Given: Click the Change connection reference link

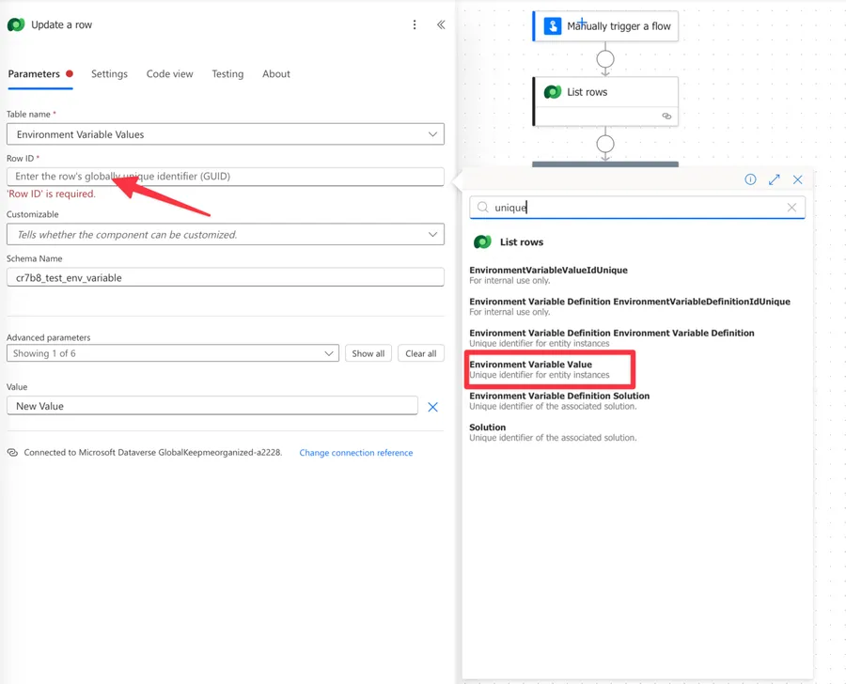Looking at the screenshot, I should pyautogui.click(x=355, y=453).
